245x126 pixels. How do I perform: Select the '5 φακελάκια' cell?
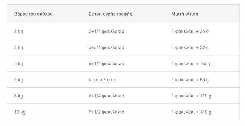102,80
